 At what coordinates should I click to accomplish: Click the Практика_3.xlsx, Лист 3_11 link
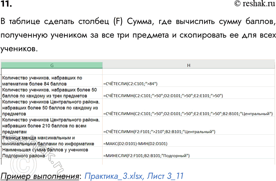[x=134, y=175]
